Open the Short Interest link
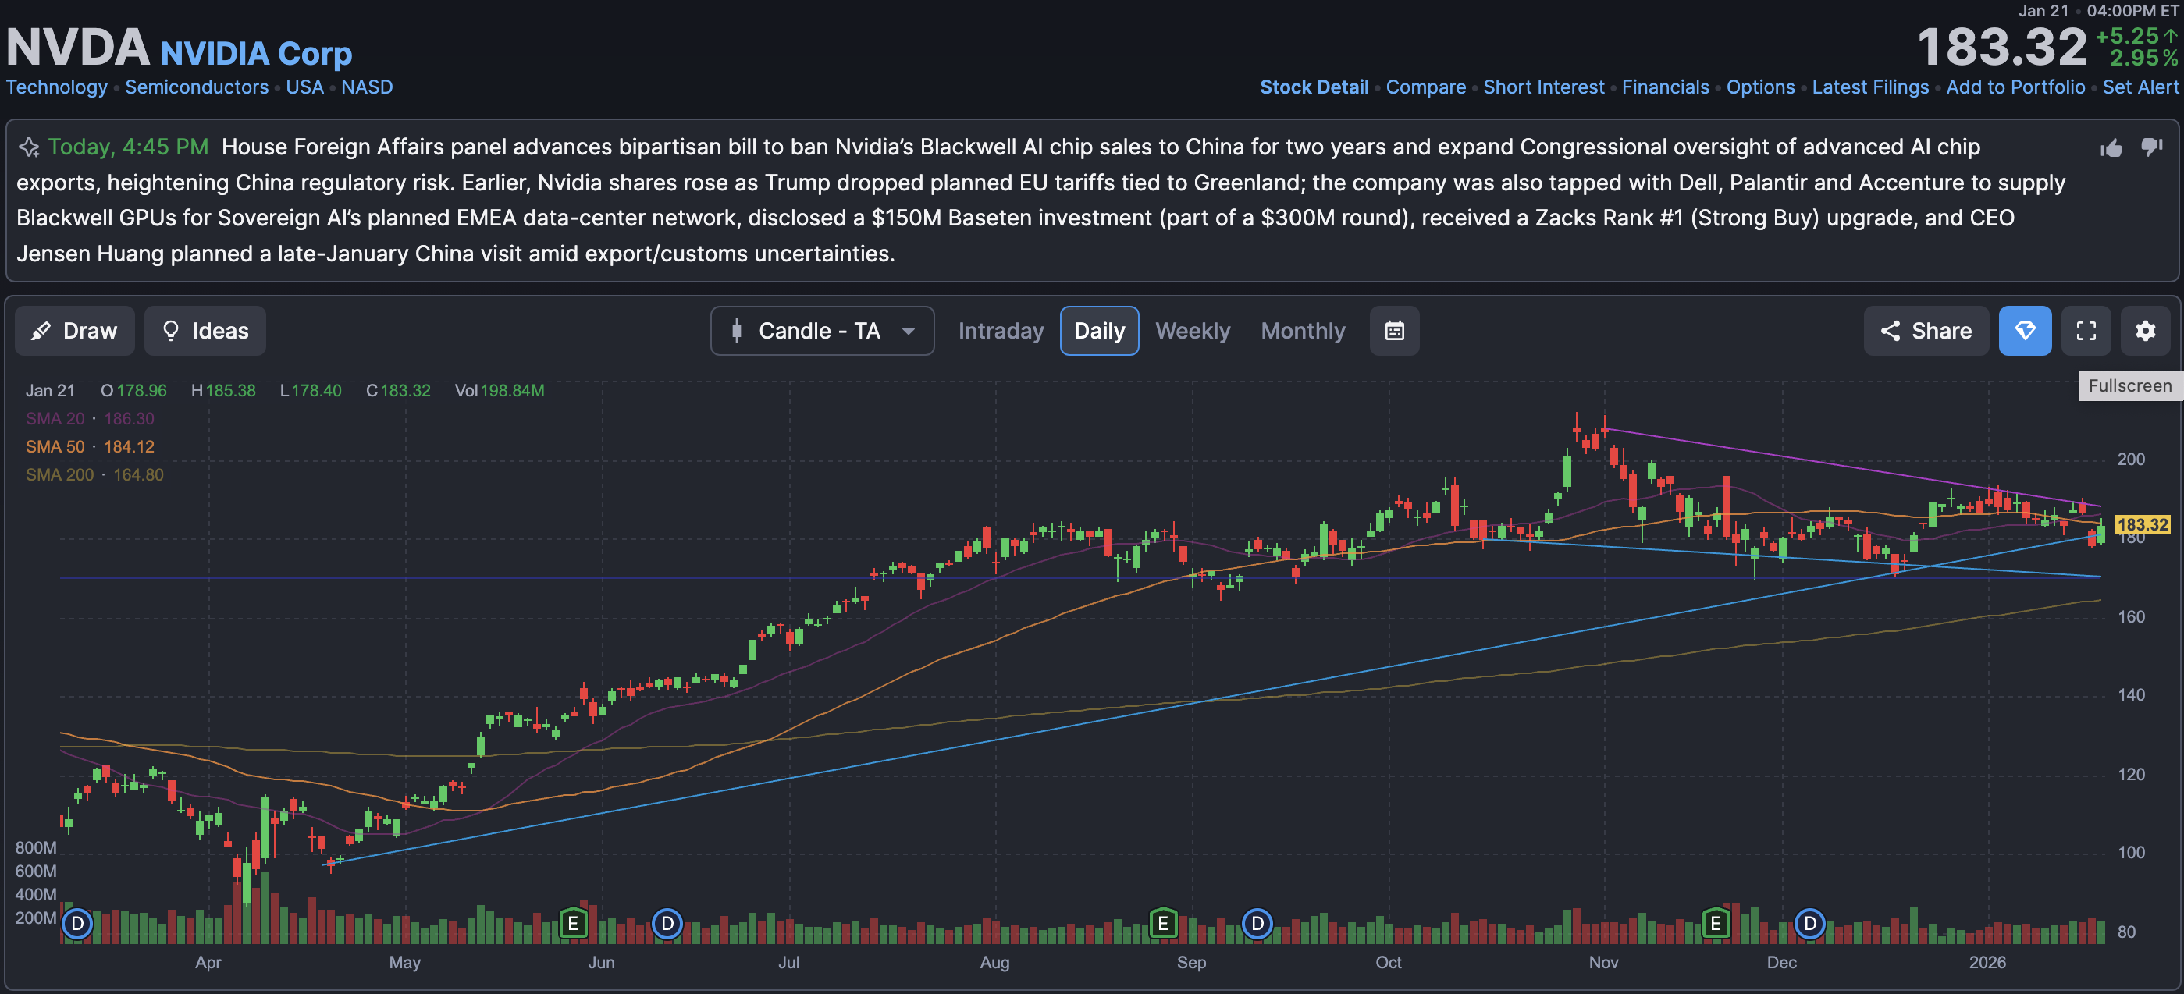Viewport: 2184px width, 994px height. coord(1543,87)
